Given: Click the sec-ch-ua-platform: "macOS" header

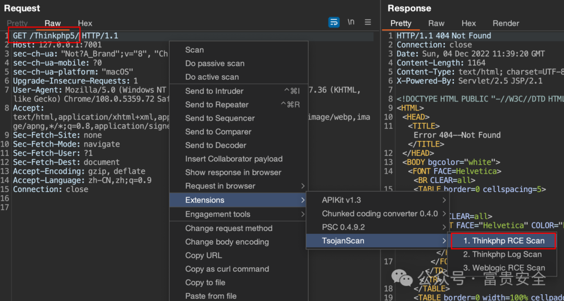Looking at the screenshot, I should point(73,72).
